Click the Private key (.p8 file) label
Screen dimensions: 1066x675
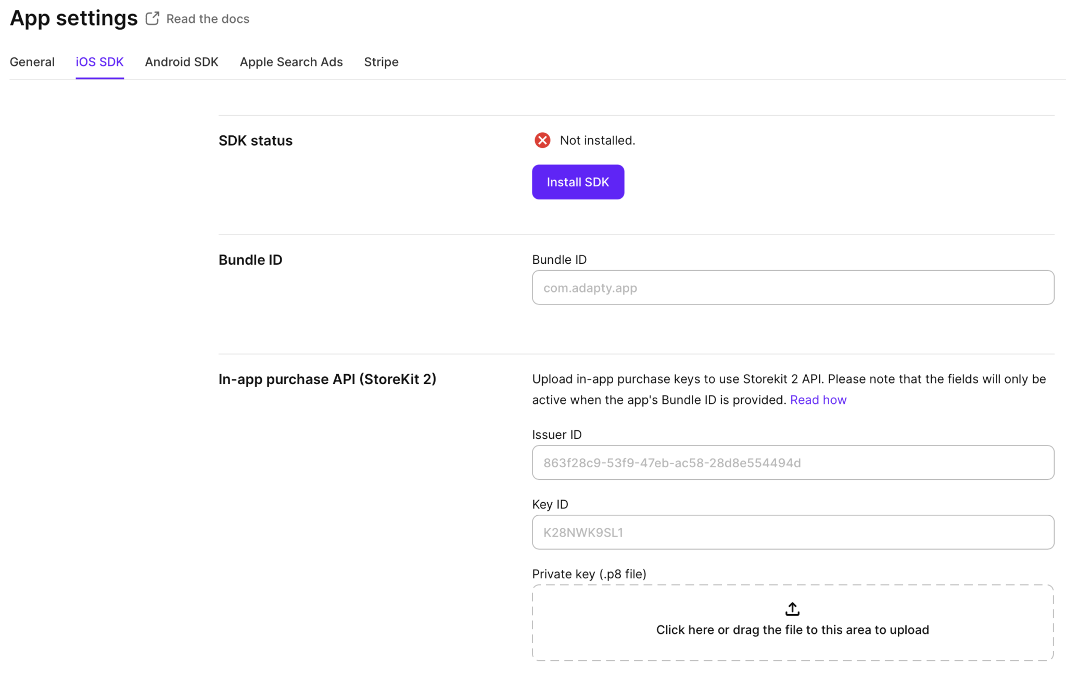click(589, 574)
